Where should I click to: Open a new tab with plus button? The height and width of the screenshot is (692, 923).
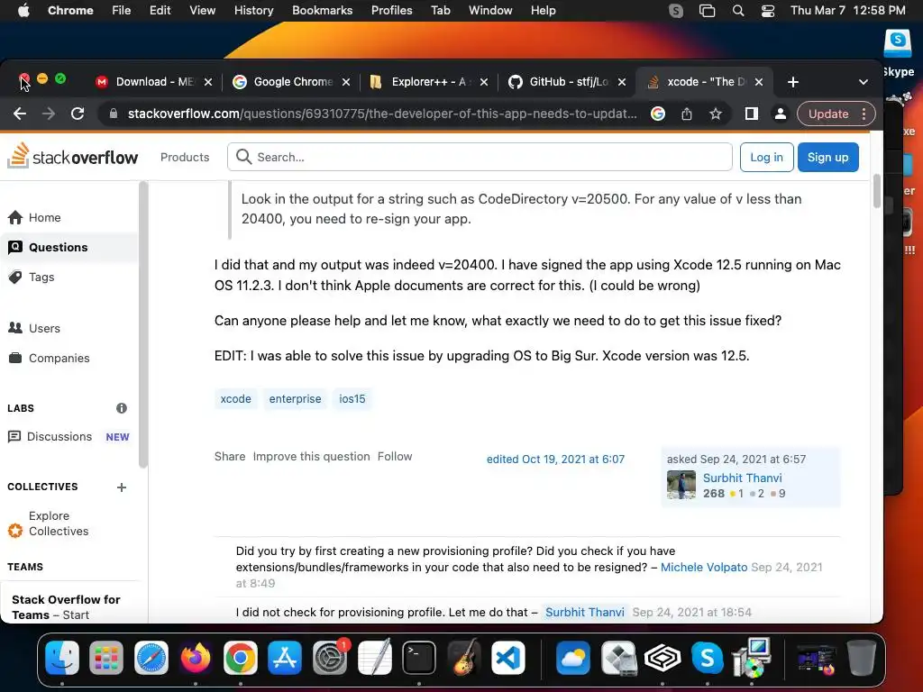(793, 82)
